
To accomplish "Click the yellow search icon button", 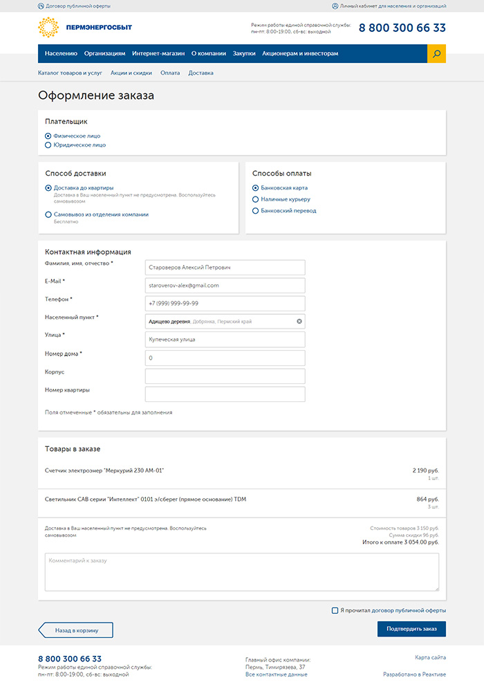I will 436,53.
